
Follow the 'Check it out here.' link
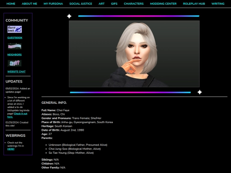coord(17,115)
